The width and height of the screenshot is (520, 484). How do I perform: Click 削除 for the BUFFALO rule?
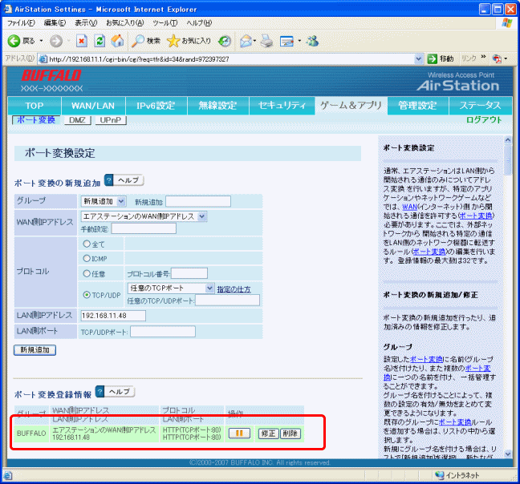[290, 434]
